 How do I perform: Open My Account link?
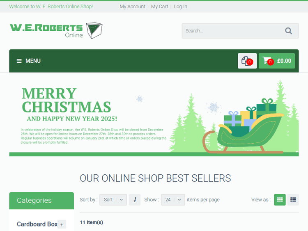point(132,7)
